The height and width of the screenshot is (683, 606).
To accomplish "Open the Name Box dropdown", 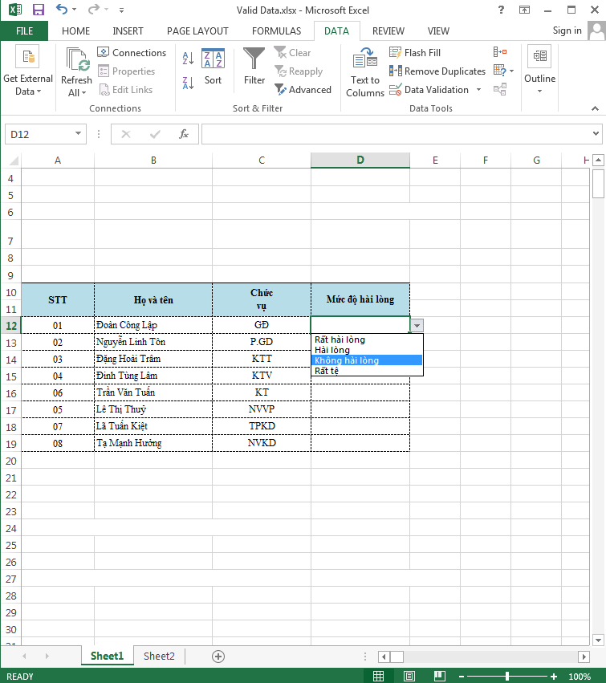I will 78,133.
